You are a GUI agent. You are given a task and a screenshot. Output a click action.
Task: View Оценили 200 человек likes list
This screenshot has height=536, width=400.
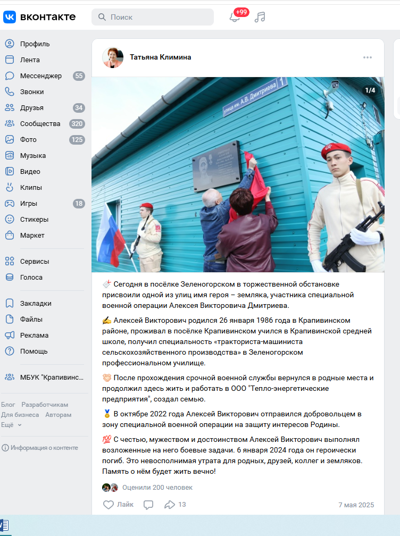[x=157, y=488]
